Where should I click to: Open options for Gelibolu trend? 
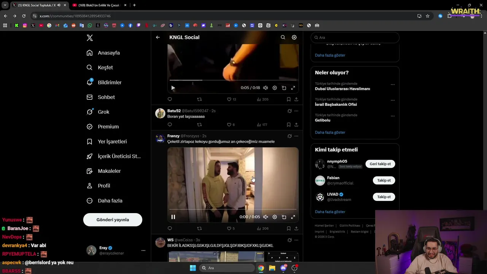pyautogui.click(x=393, y=116)
